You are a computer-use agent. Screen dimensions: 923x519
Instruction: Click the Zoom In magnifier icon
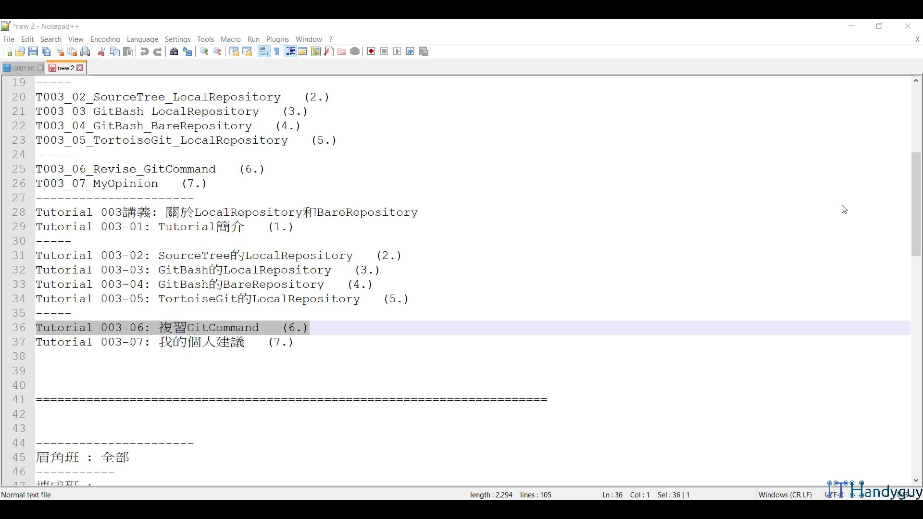pyautogui.click(x=204, y=52)
